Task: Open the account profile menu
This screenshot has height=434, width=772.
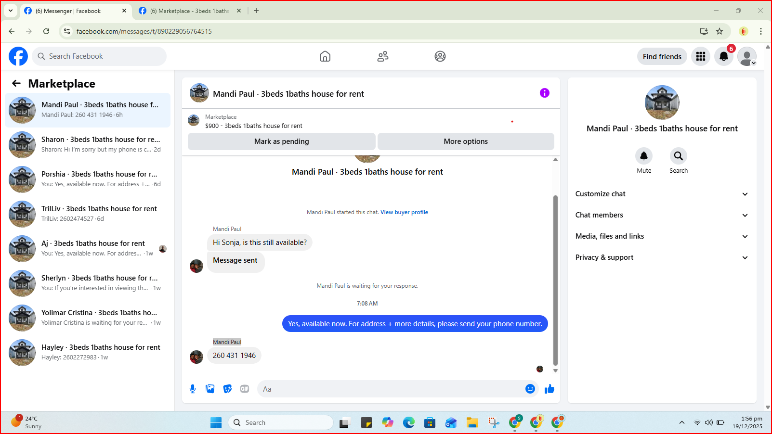Action: [x=747, y=56]
